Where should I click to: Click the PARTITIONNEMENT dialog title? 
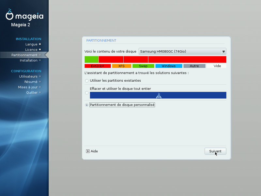[x=101, y=41]
